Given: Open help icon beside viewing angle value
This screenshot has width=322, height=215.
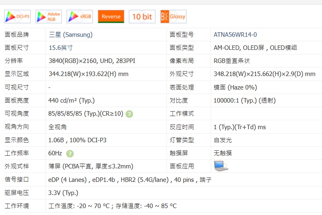Looking at the screenshot, I should pos(129,114).
